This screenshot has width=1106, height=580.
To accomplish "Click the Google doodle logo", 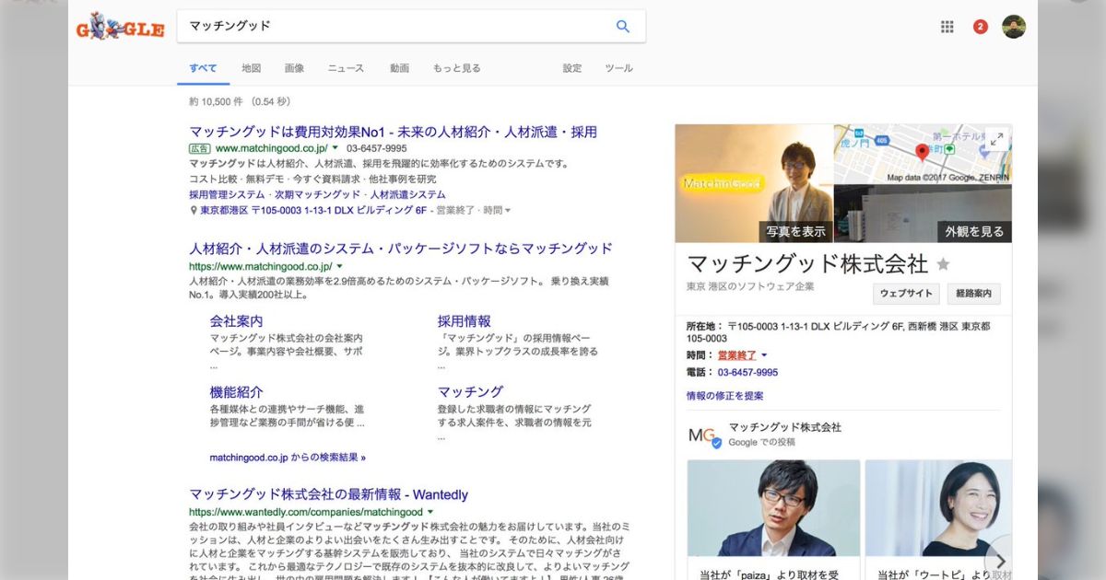I will 120,27.
